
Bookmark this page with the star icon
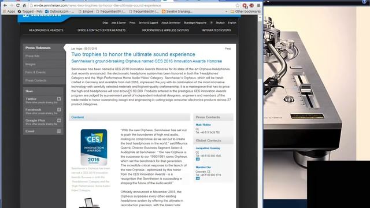[x=238, y=5]
